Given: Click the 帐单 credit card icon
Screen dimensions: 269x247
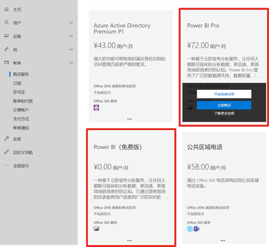Looking at the screenshot, I should pyautogui.click(x=6, y=63).
